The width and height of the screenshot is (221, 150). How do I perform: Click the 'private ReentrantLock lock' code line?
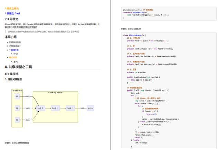150,49
